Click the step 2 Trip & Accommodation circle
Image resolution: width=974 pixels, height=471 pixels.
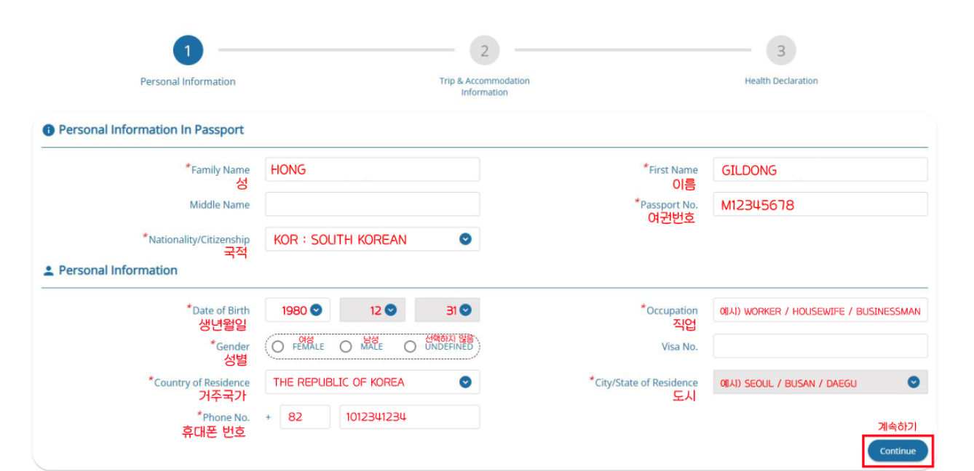pyautogui.click(x=484, y=51)
